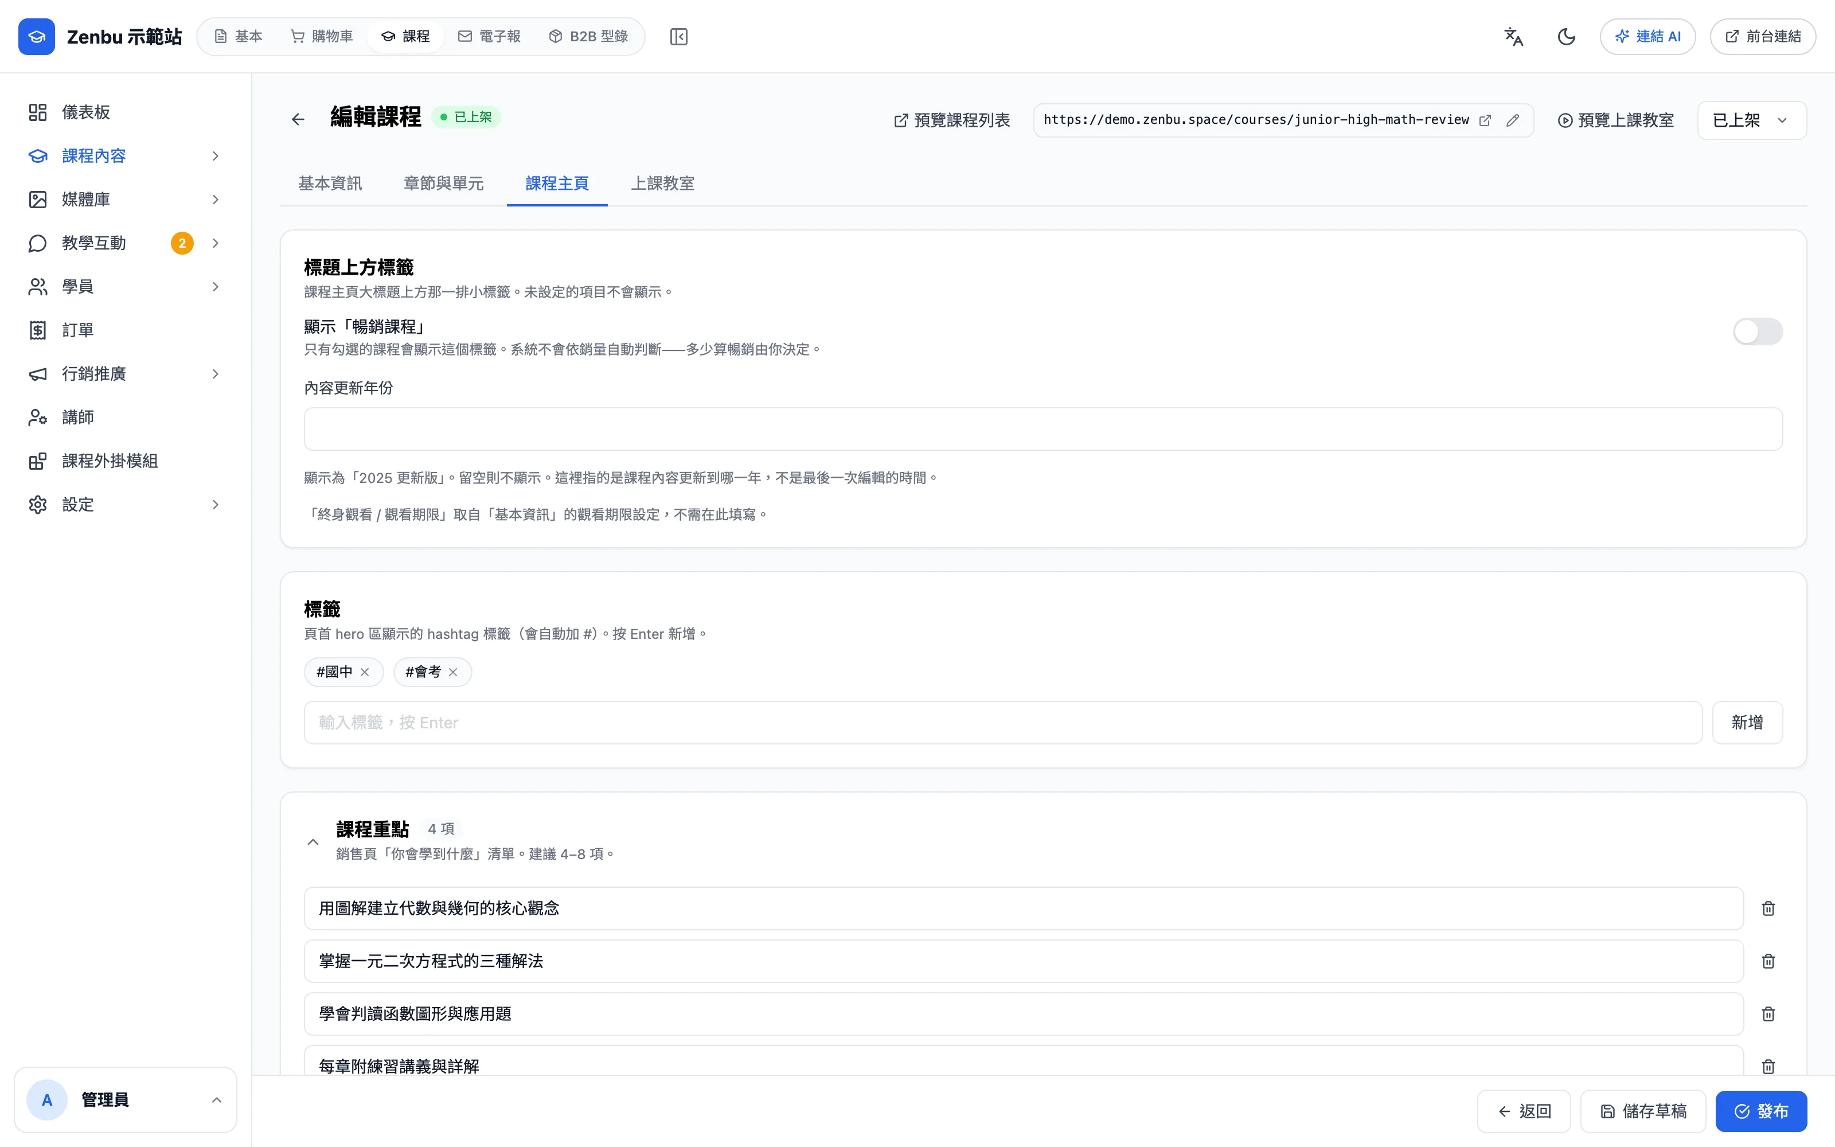The image size is (1835, 1147).
Task: Click 儲存草稿 save draft button
Action: click(1643, 1111)
